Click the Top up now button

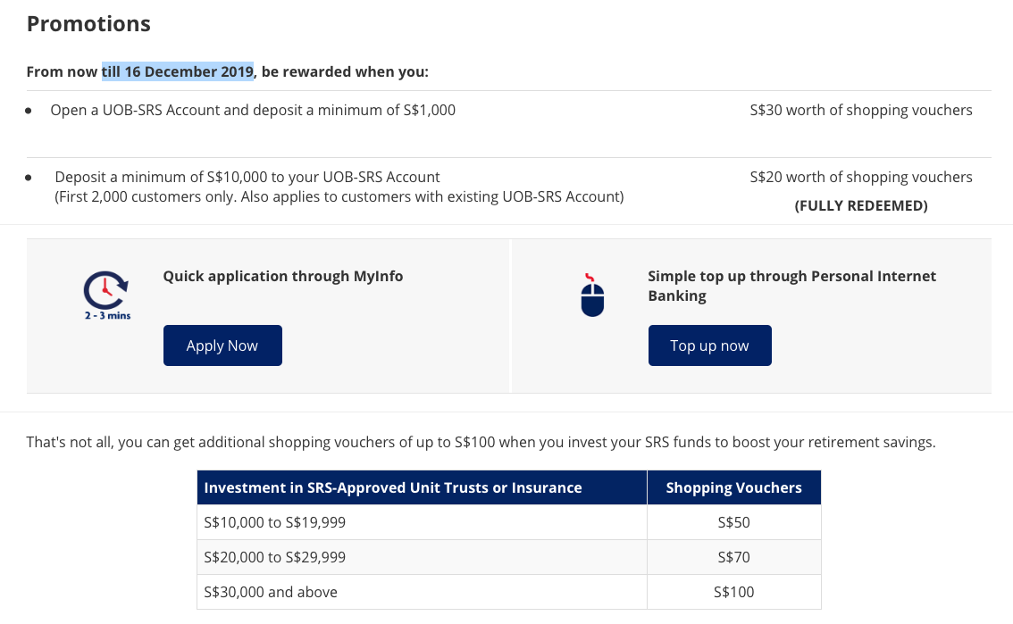pyautogui.click(x=710, y=345)
